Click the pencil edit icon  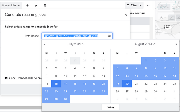[x=36, y=5]
